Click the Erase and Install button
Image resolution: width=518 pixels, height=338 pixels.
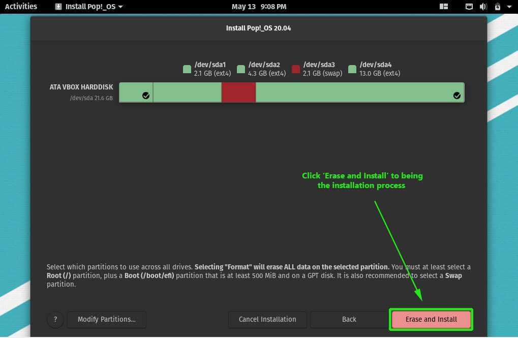click(x=431, y=319)
